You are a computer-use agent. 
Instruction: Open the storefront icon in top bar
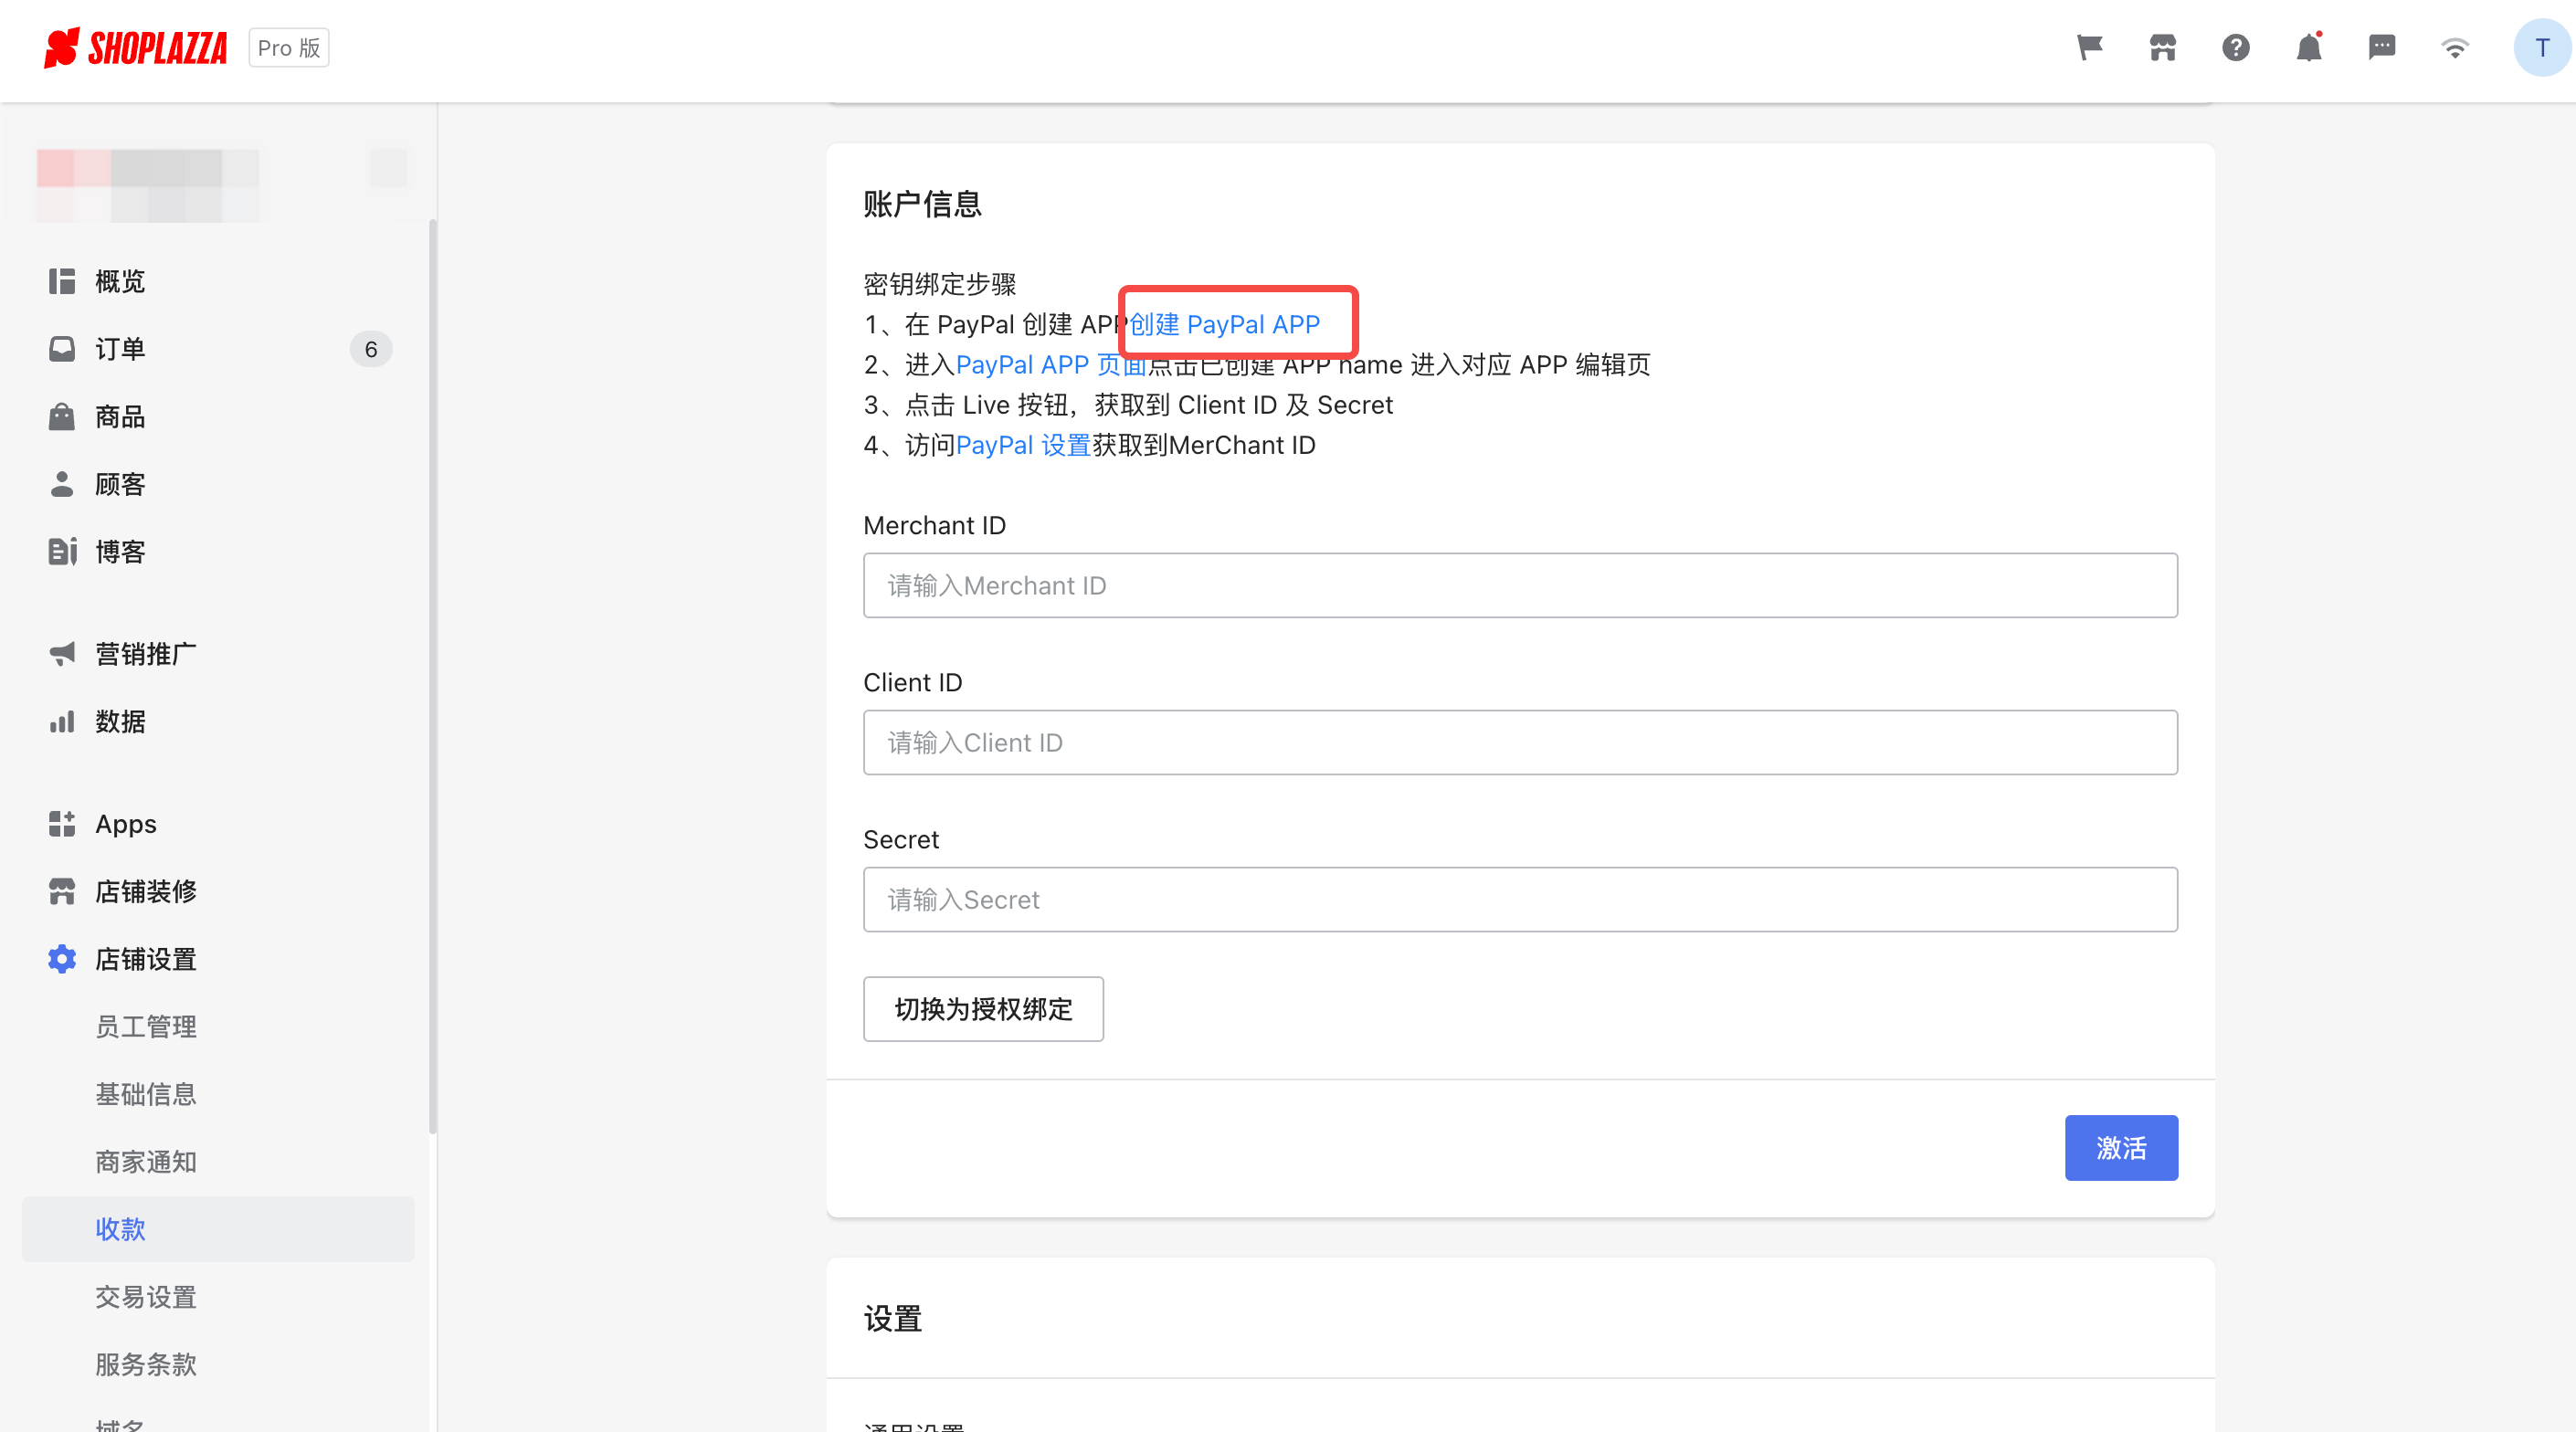[2162, 48]
